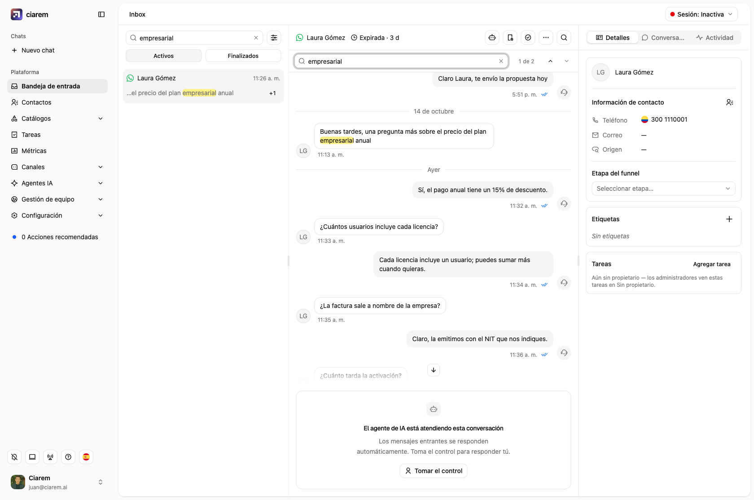Open the Ciarem account switcher
The width and height of the screenshot is (754, 500).
pyautogui.click(x=57, y=482)
